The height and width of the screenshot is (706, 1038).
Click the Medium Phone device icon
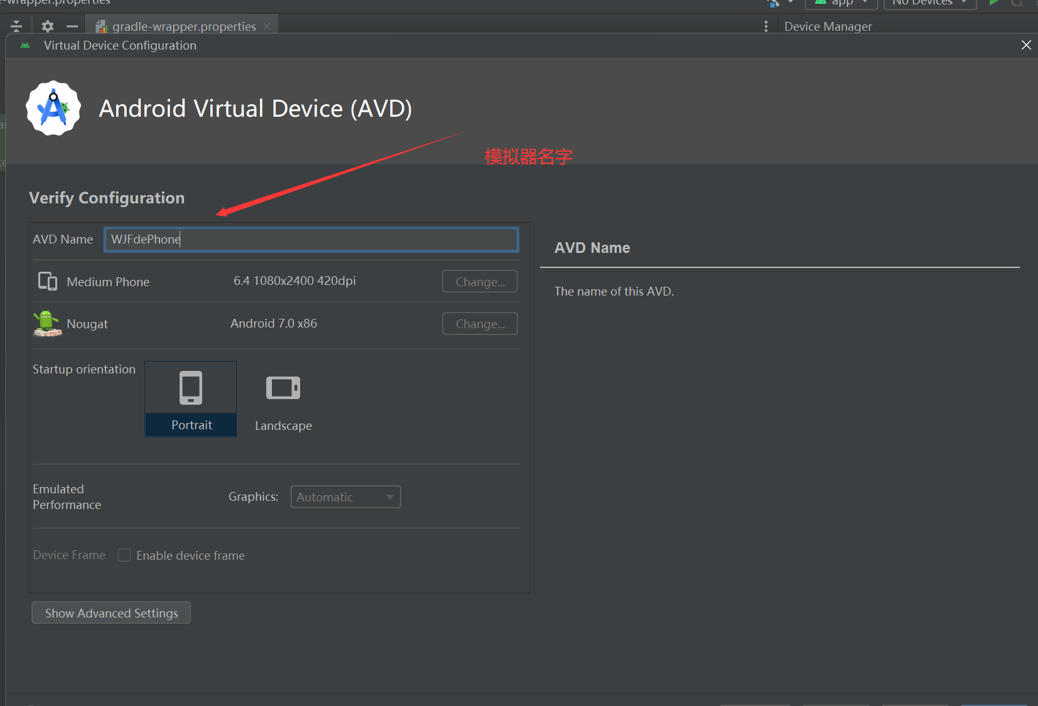48,281
